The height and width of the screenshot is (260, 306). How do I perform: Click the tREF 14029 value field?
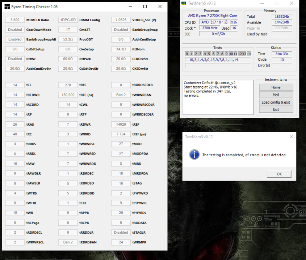(121, 124)
